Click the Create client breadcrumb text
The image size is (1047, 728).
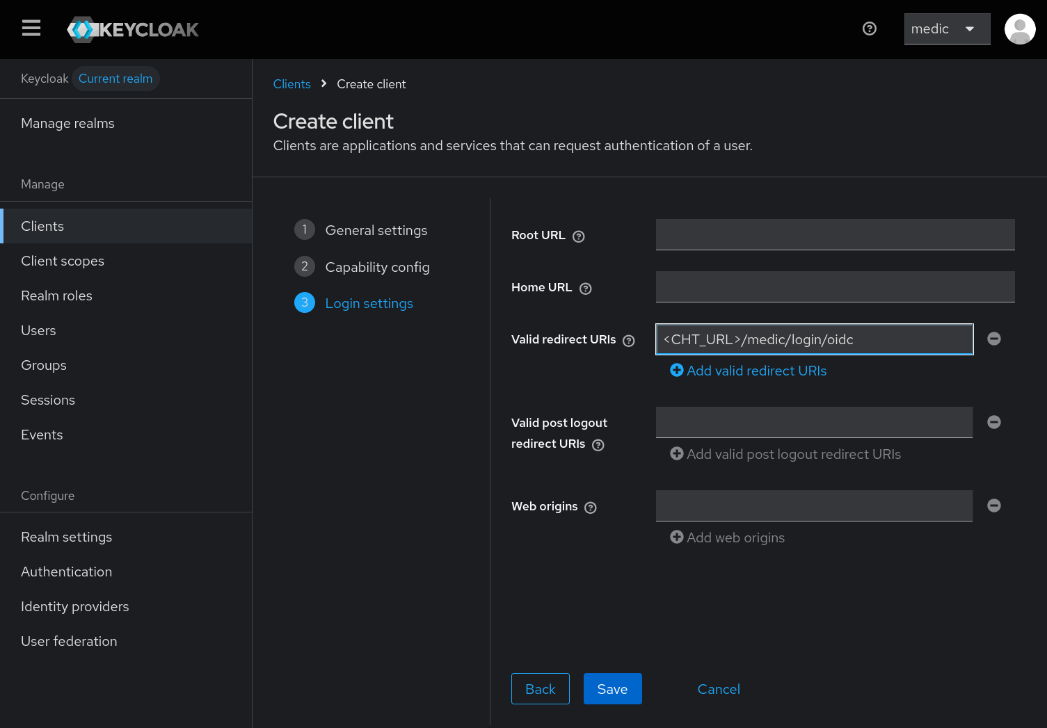tap(371, 84)
